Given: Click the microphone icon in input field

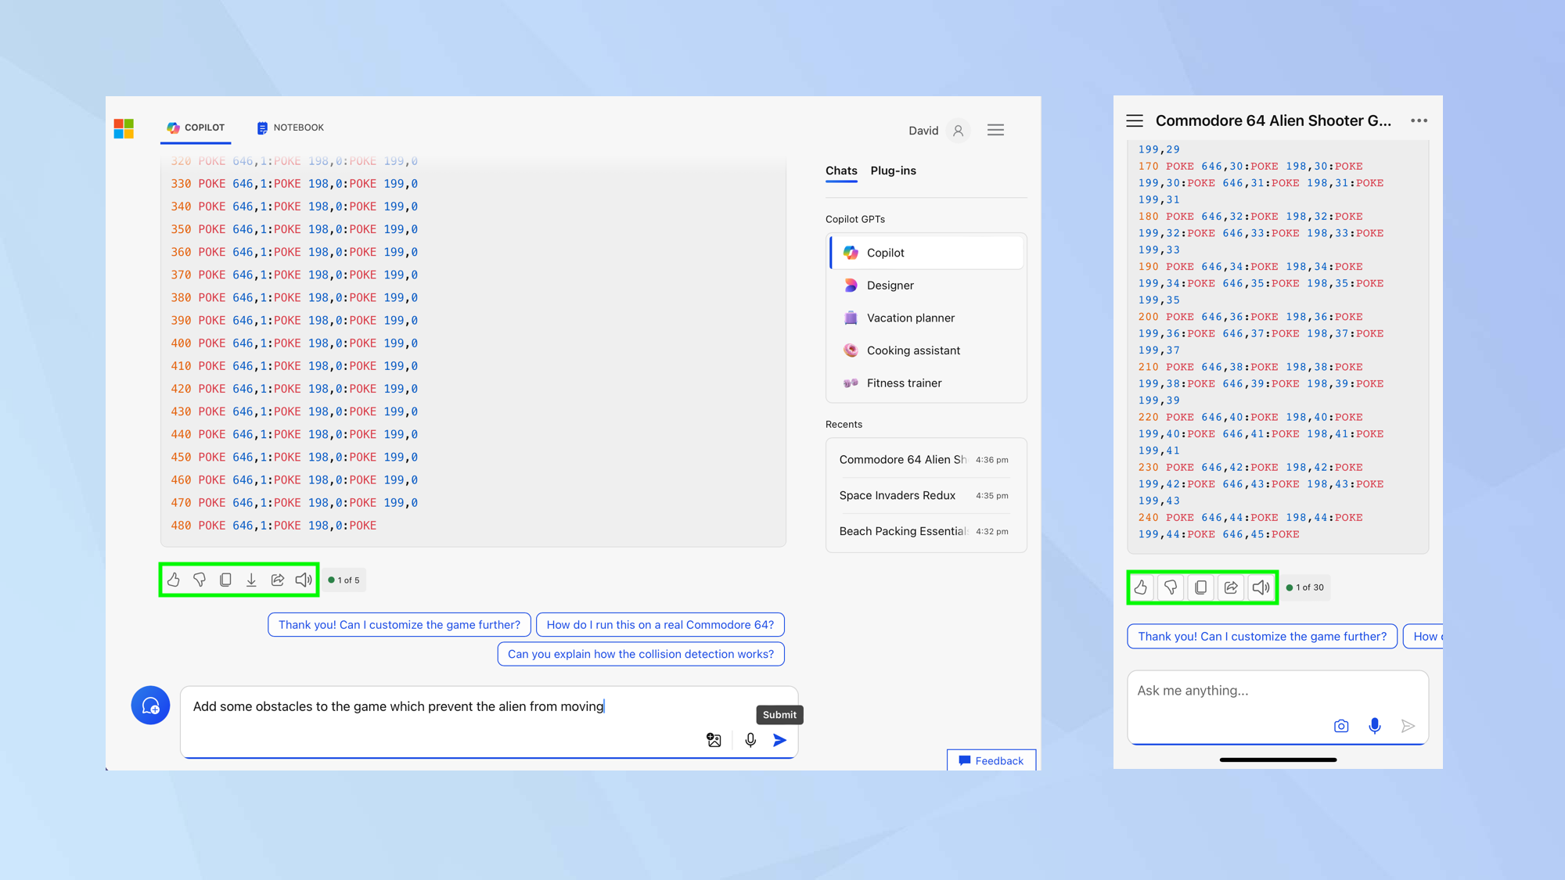Looking at the screenshot, I should (750, 739).
